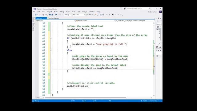Click the bookmark toolbar icon

[113, 14]
